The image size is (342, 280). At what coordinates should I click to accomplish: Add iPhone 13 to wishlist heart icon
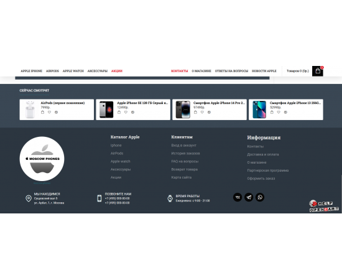[x=279, y=112]
